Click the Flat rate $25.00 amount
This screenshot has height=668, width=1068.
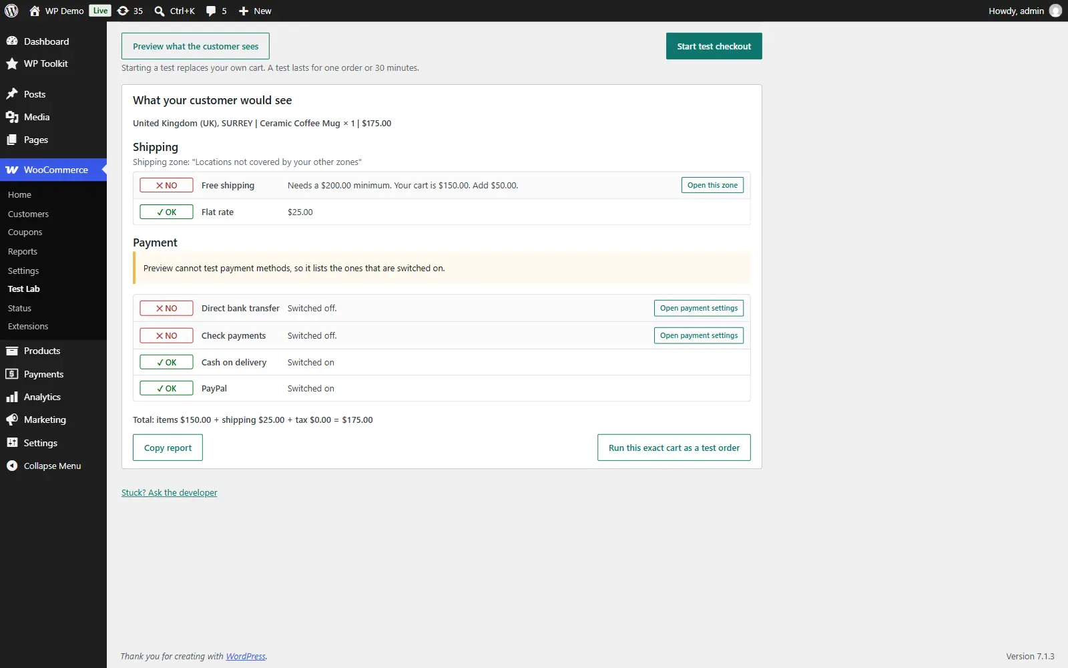300,212
